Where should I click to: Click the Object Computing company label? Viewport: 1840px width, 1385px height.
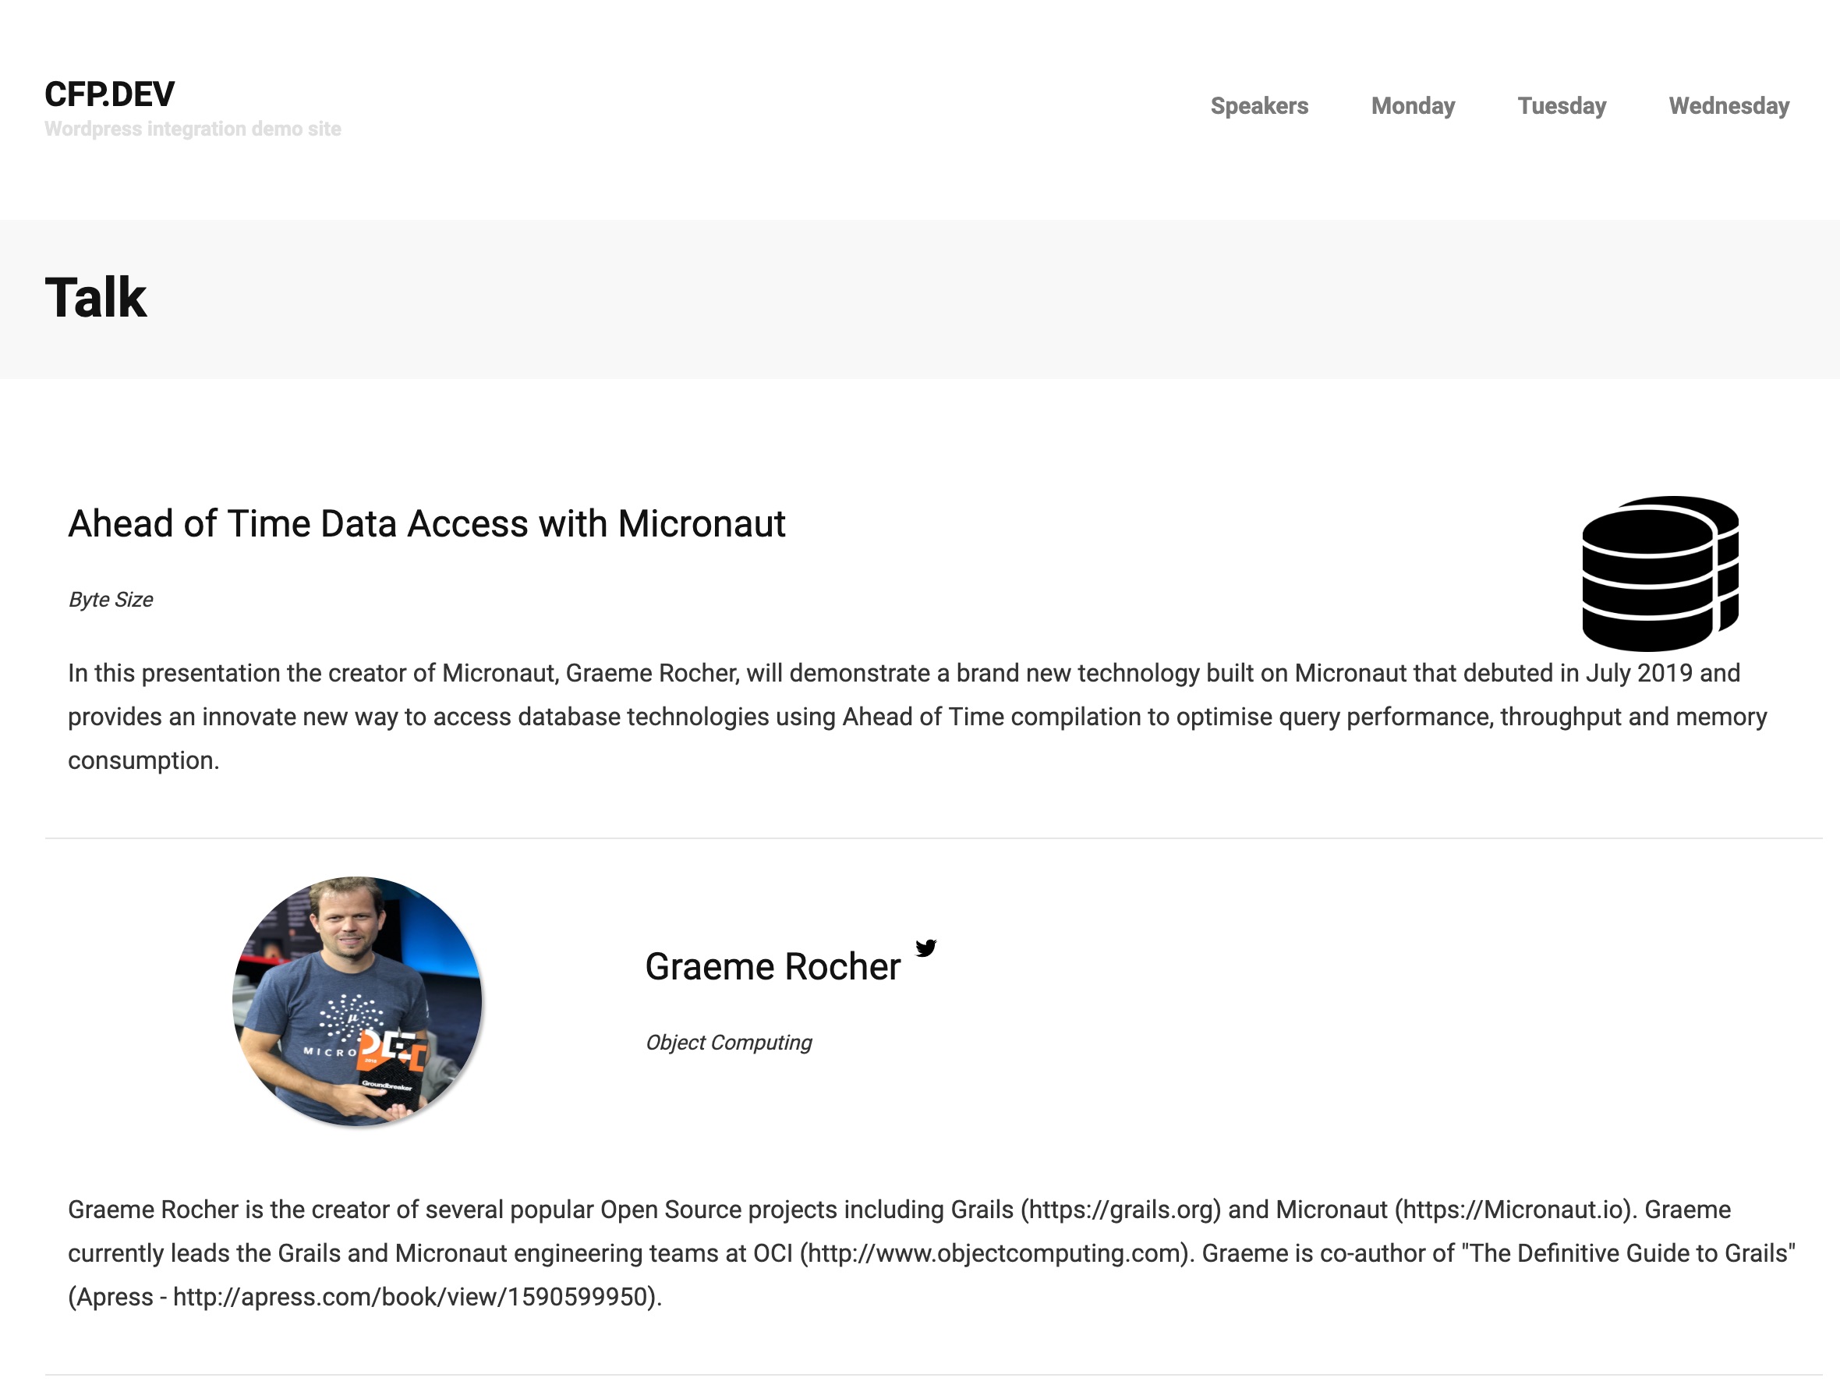click(729, 1043)
